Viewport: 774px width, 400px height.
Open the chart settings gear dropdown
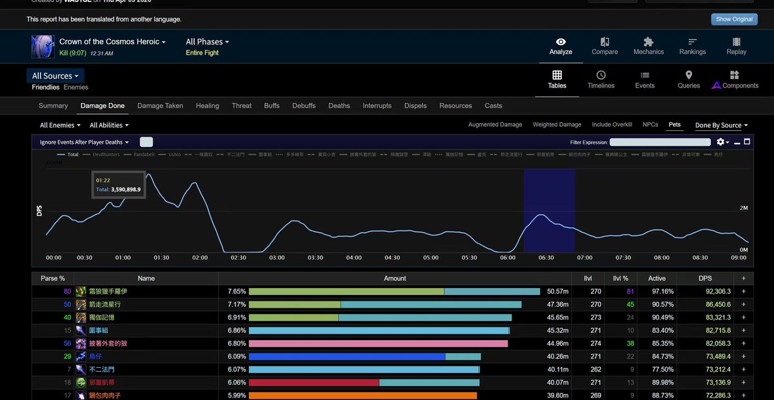click(x=723, y=142)
